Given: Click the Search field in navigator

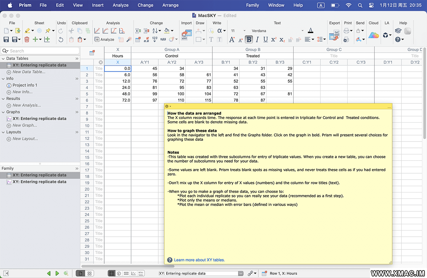Looking at the screenshot, I should pos(40,51).
